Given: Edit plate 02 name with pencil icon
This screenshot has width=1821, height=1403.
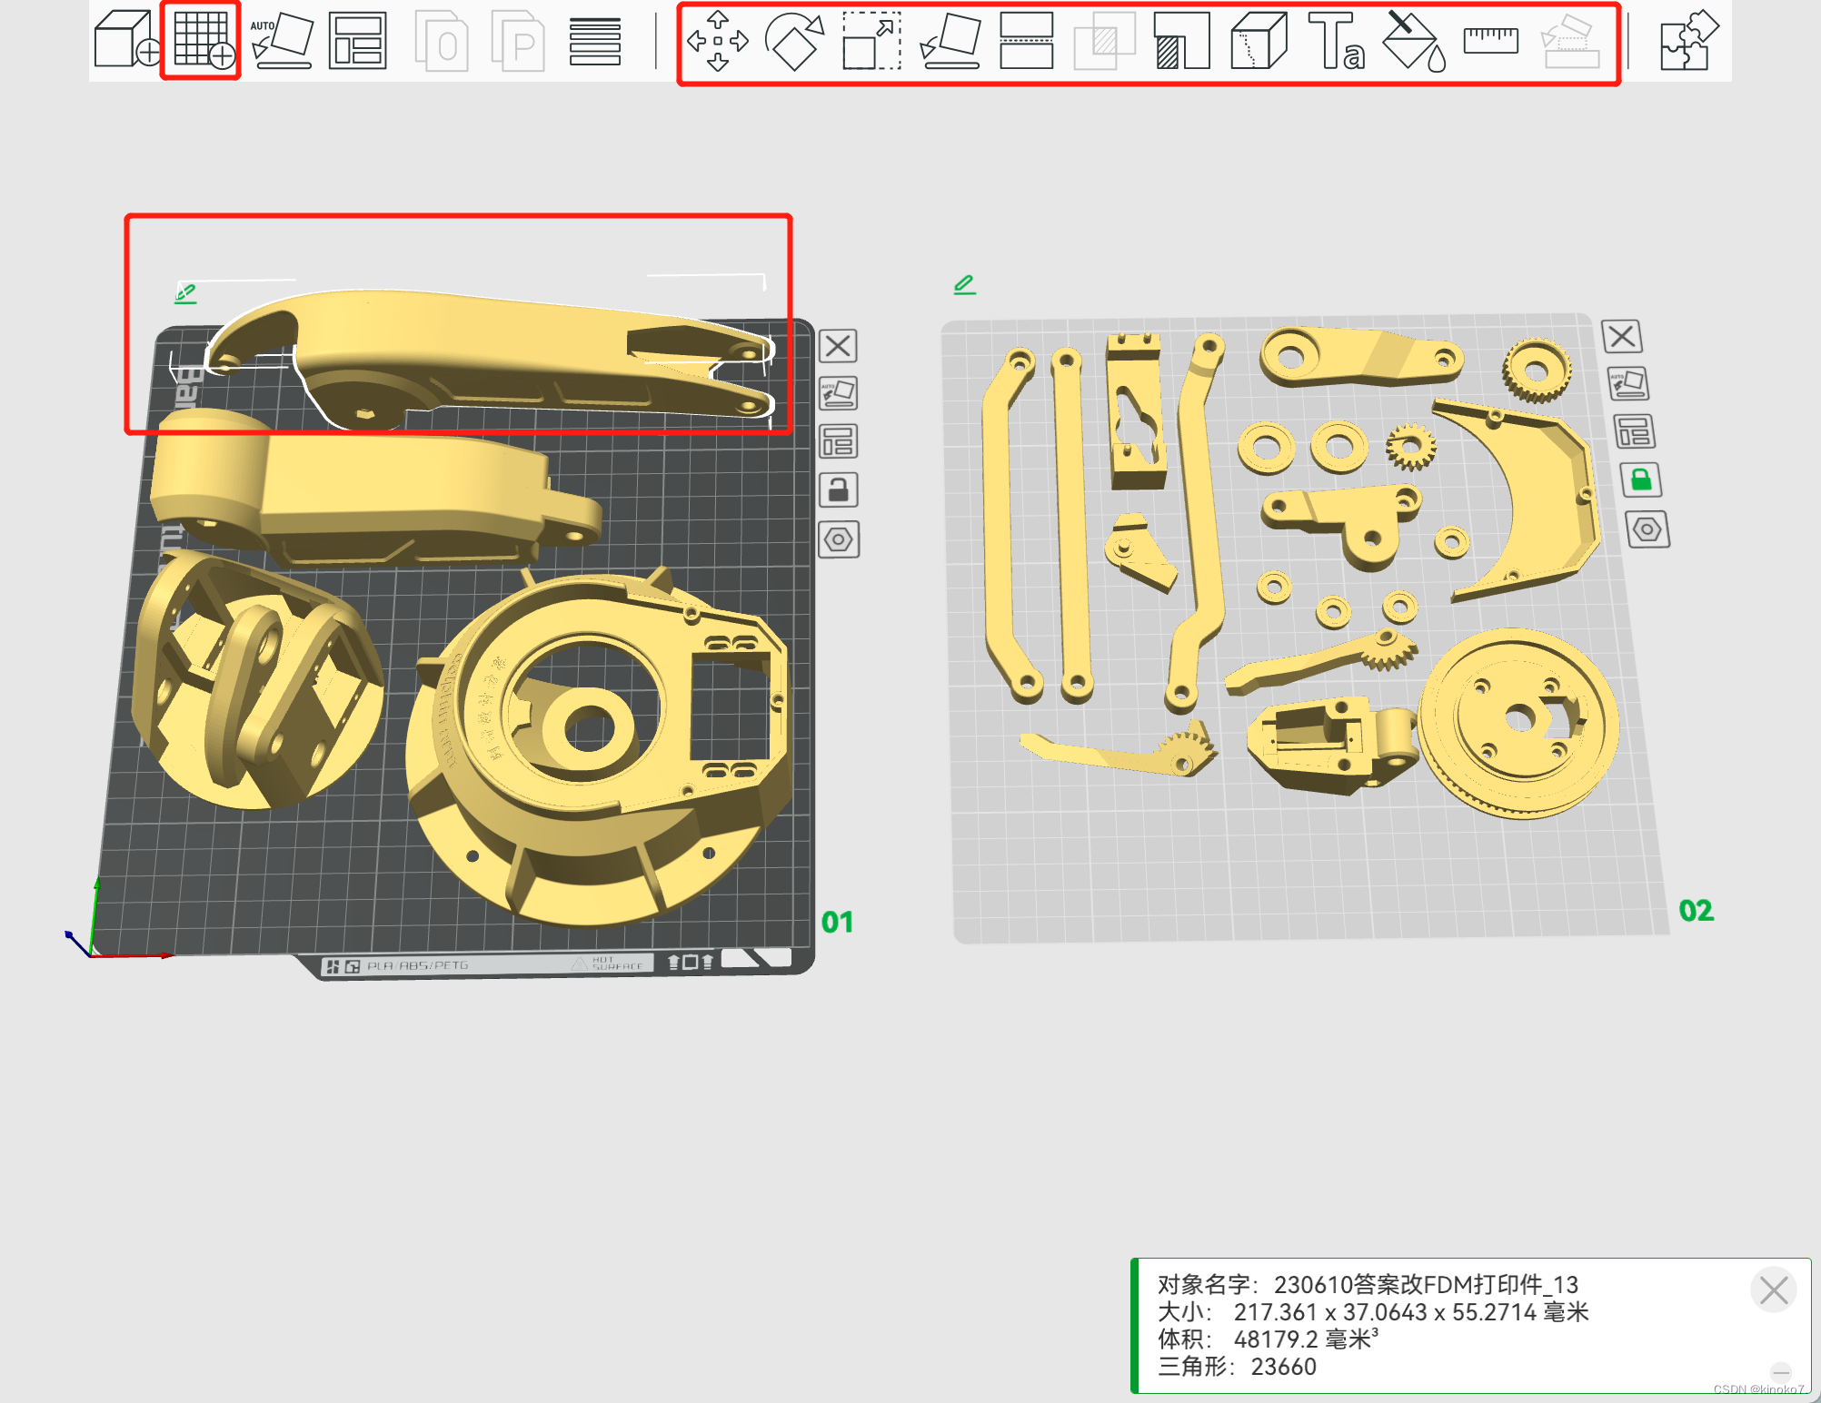Looking at the screenshot, I should pos(964,285).
